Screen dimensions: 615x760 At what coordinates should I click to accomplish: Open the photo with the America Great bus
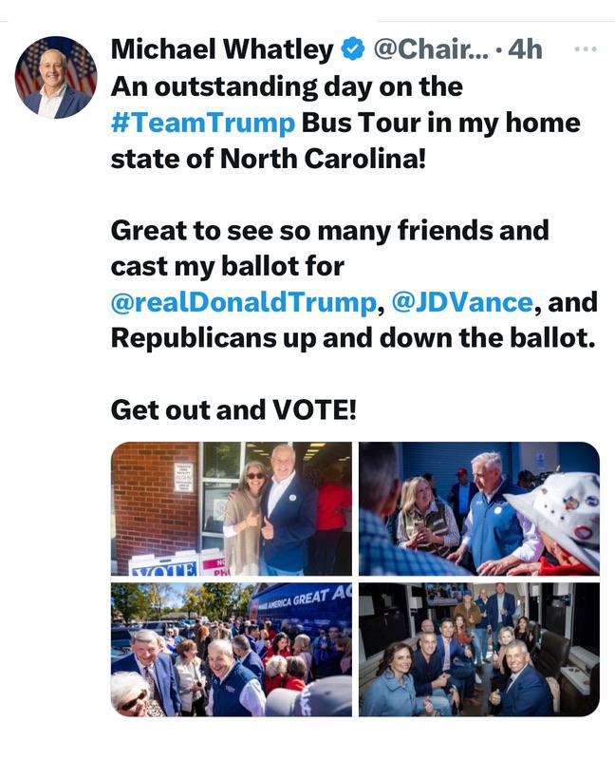click(x=232, y=649)
